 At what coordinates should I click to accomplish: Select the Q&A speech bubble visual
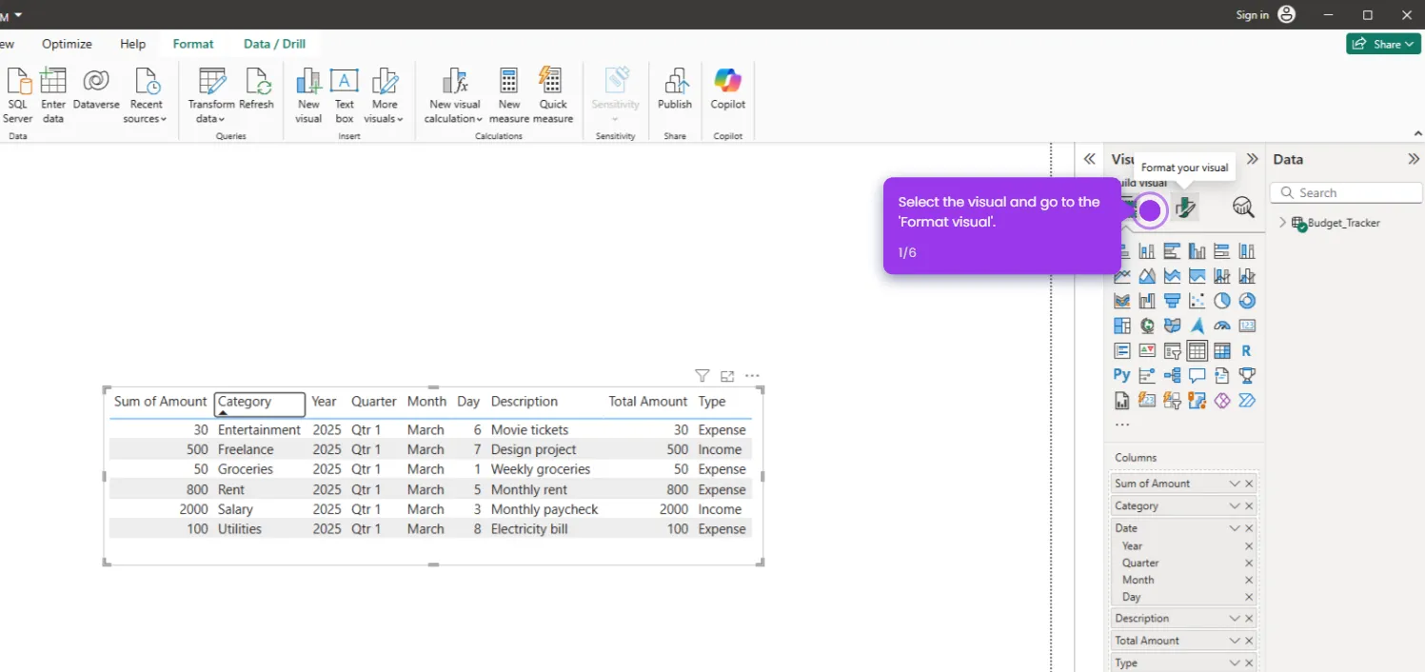point(1197,375)
